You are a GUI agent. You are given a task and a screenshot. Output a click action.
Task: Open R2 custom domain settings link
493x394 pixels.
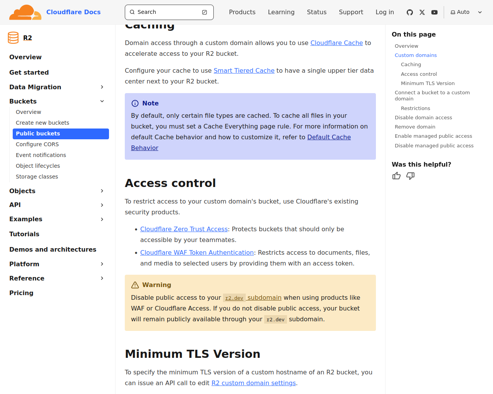254,383
